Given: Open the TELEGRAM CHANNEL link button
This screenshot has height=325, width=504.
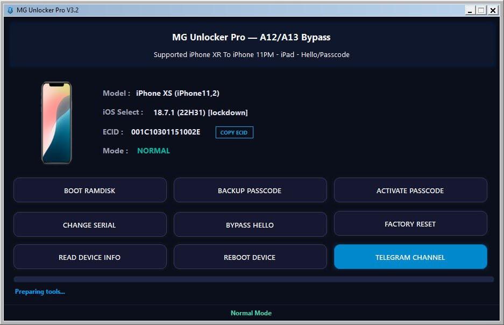Looking at the screenshot, I should coord(410,257).
